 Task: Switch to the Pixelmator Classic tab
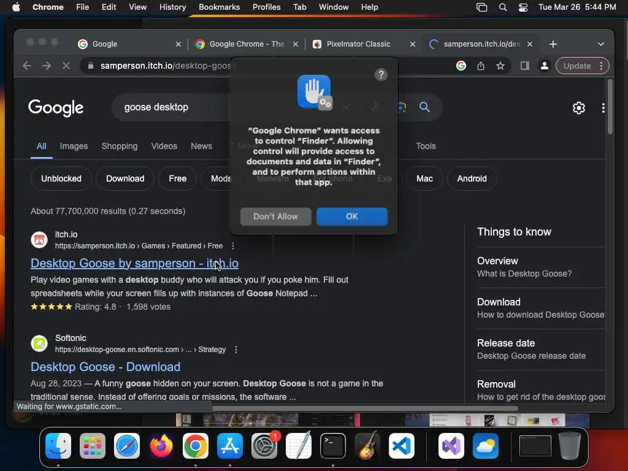coord(358,44)
